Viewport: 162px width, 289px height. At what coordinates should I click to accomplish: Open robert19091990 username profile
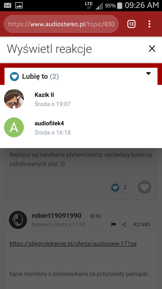57,216
